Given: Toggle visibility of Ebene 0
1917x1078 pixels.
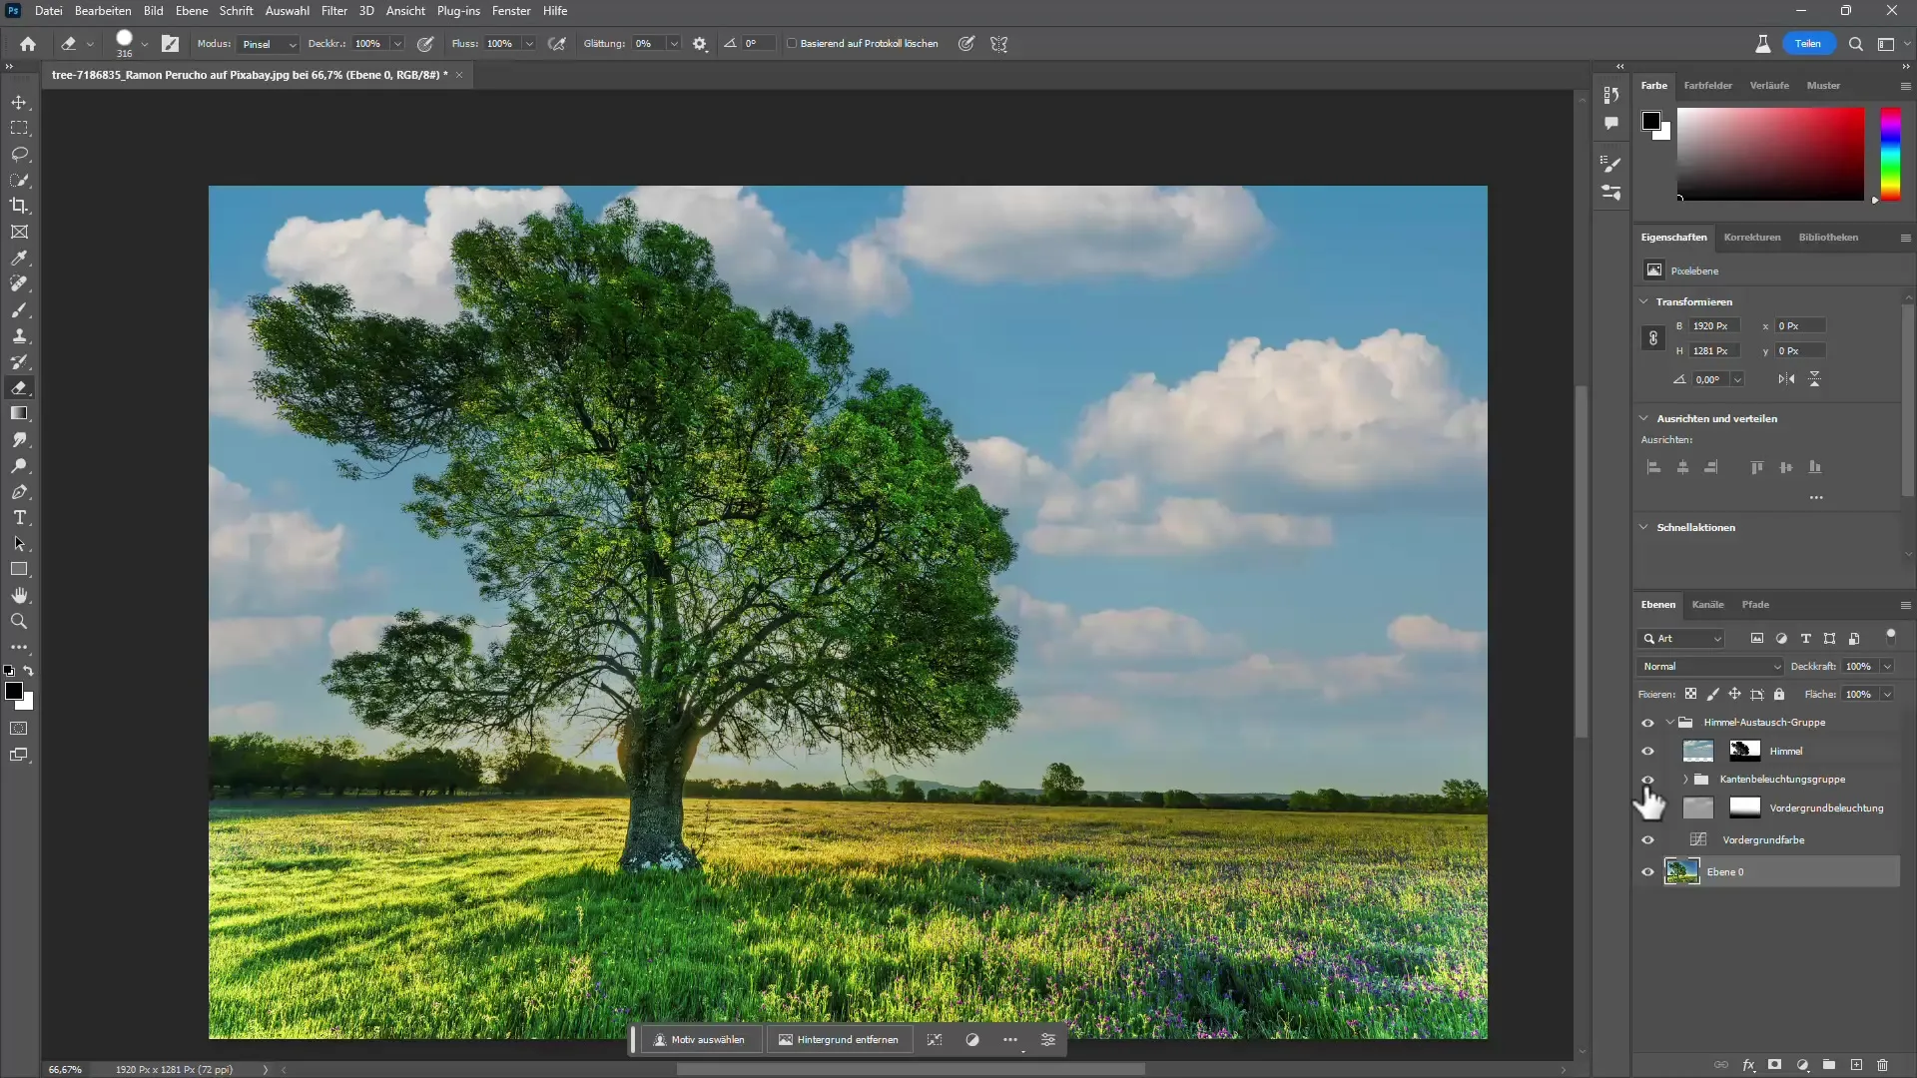Looking at the screenshot, I should click(x=1648, y=871).
